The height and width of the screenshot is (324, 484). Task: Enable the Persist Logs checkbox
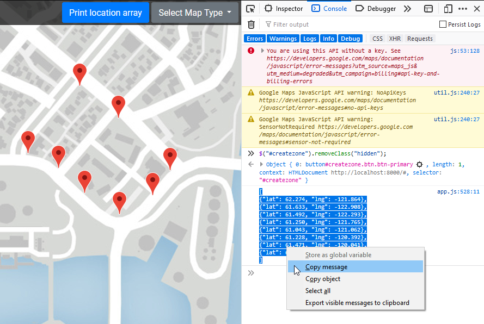443,24
